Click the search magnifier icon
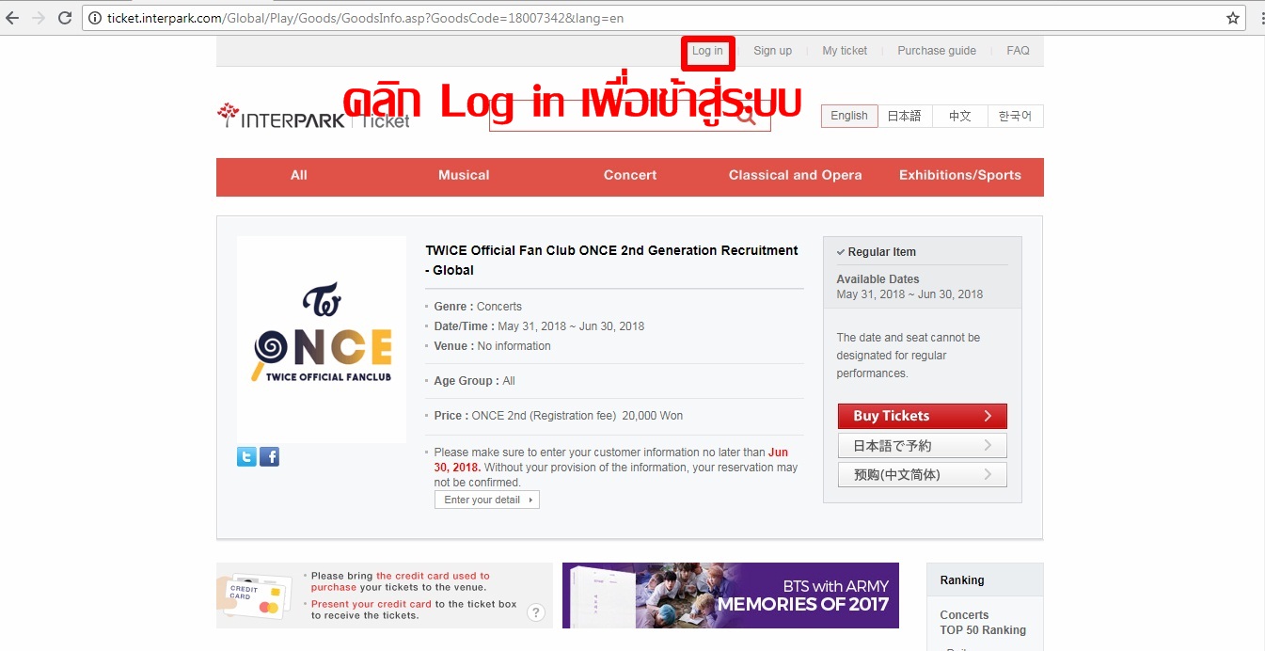Screen dimensions: 1265x651 [746, 117]
